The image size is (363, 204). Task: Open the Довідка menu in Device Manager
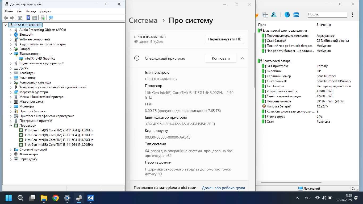pos(45,11)
